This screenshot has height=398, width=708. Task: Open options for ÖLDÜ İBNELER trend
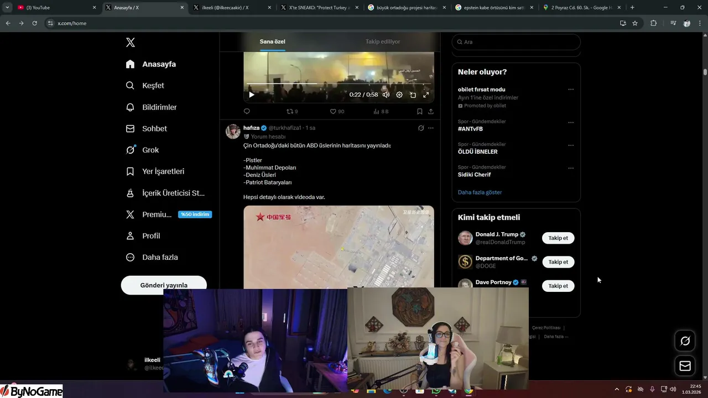pos(571,145)
